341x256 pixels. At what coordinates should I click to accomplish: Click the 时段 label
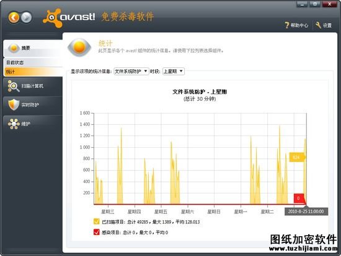[x=155, y=72]
